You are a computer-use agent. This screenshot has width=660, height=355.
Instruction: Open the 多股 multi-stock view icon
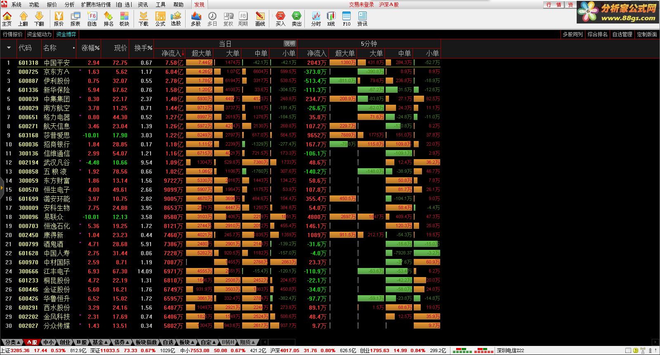196,19
